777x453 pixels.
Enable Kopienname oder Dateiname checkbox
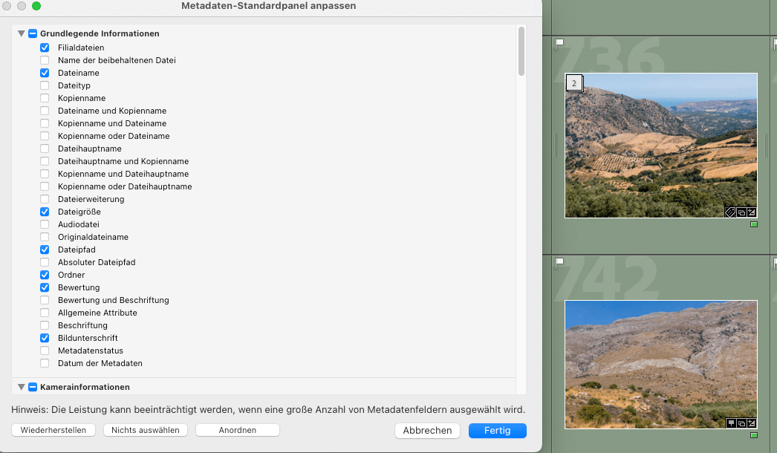(x=45, y=137)
